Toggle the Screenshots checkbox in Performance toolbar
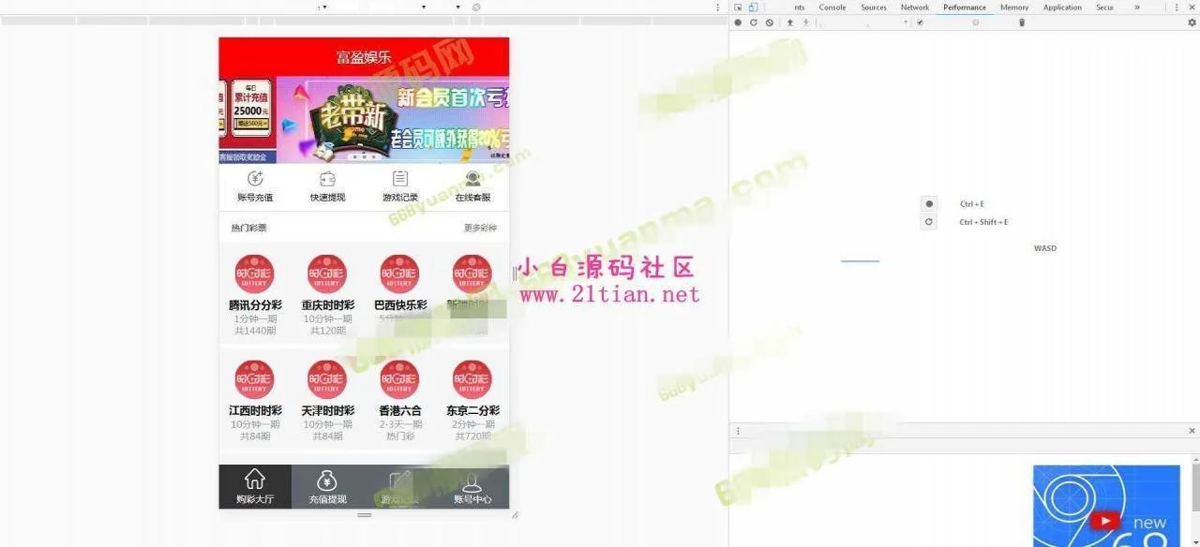 [920, 22]
